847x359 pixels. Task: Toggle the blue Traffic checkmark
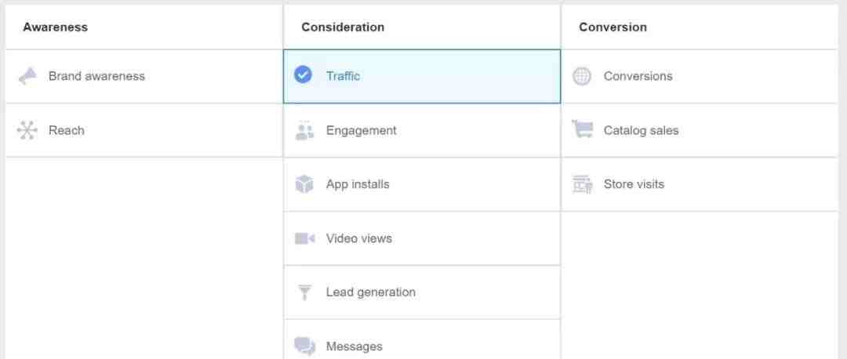[x=303, y=74]
